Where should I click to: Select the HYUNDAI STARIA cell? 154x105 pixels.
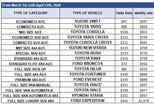88,95
